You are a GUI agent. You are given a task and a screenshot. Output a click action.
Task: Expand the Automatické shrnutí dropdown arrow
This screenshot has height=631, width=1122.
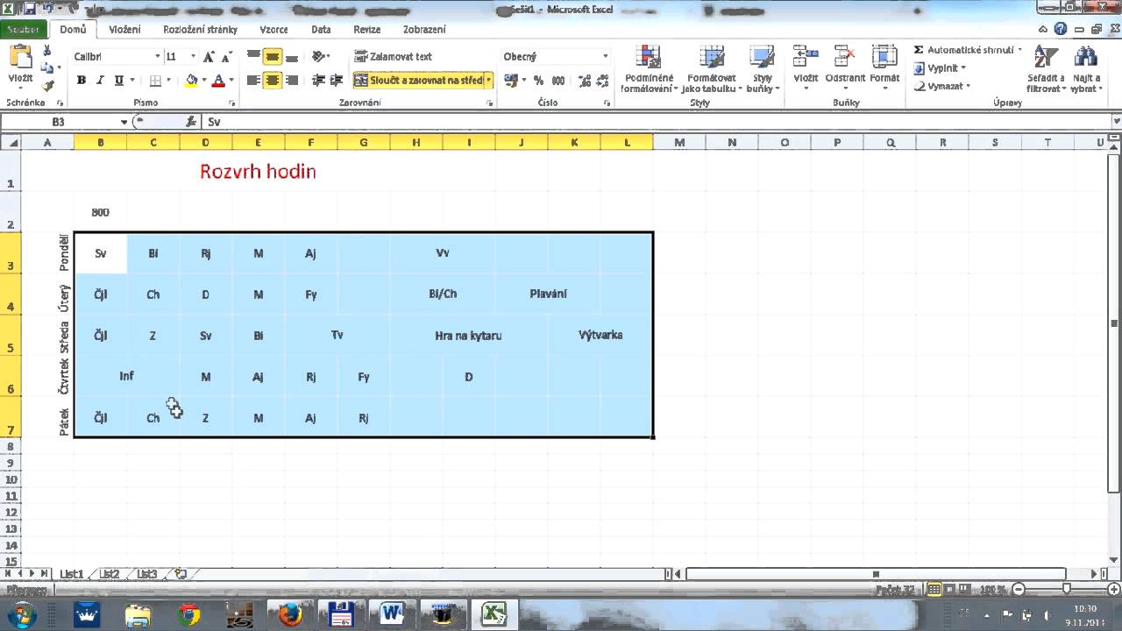click(1019, 50)
